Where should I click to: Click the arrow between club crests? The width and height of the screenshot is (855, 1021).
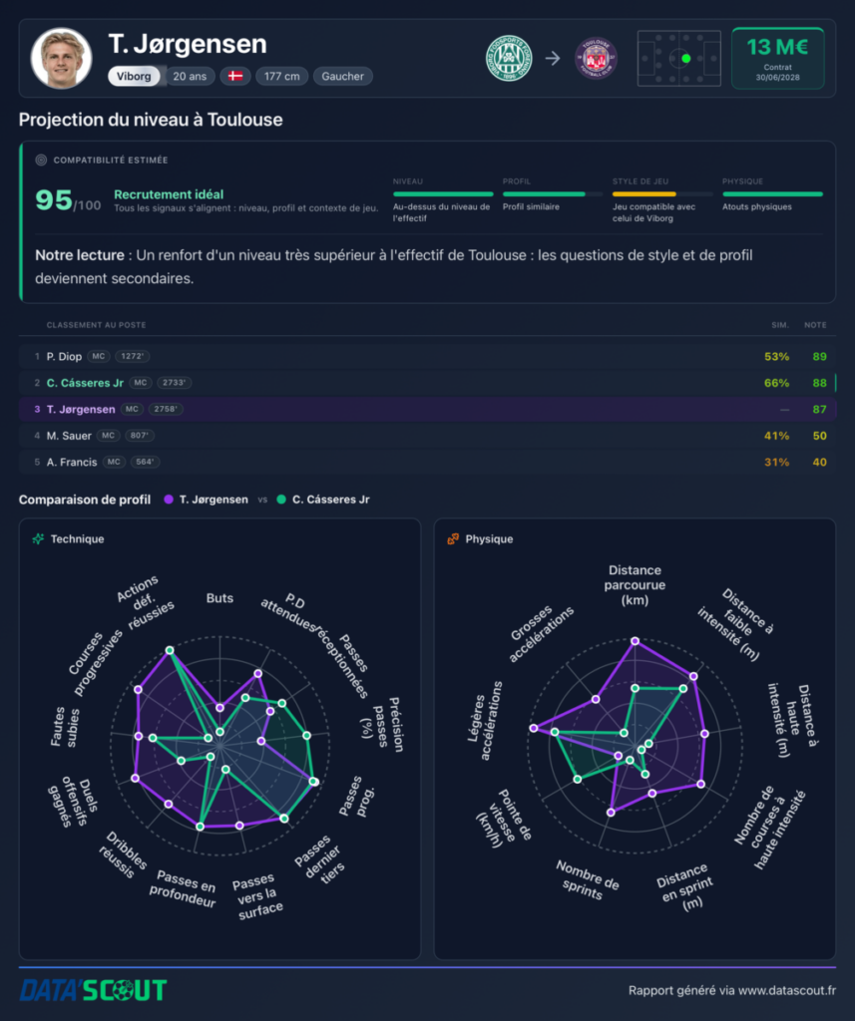(x=553, y=58)
